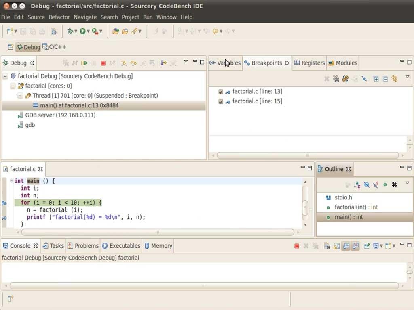Viewport: 414px width, 310px height.
Task: Open the External Tools dropdown arrow
Action: pos(101,31)
